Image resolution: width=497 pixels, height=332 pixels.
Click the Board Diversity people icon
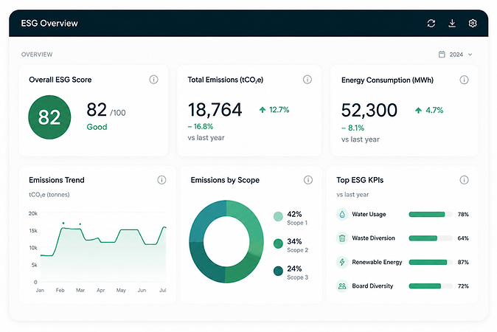(x=342, y=286)
